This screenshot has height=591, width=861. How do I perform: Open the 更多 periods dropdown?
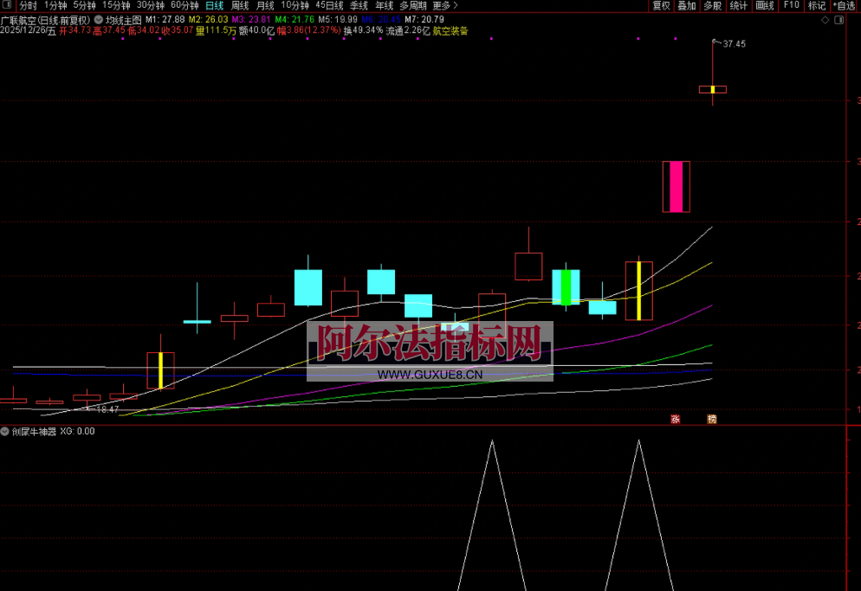tap(444, 5)
